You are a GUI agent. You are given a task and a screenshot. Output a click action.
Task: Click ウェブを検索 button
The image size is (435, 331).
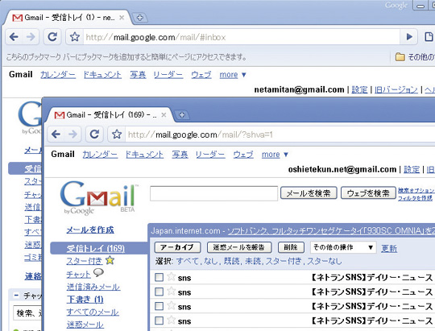click(368, 192)
